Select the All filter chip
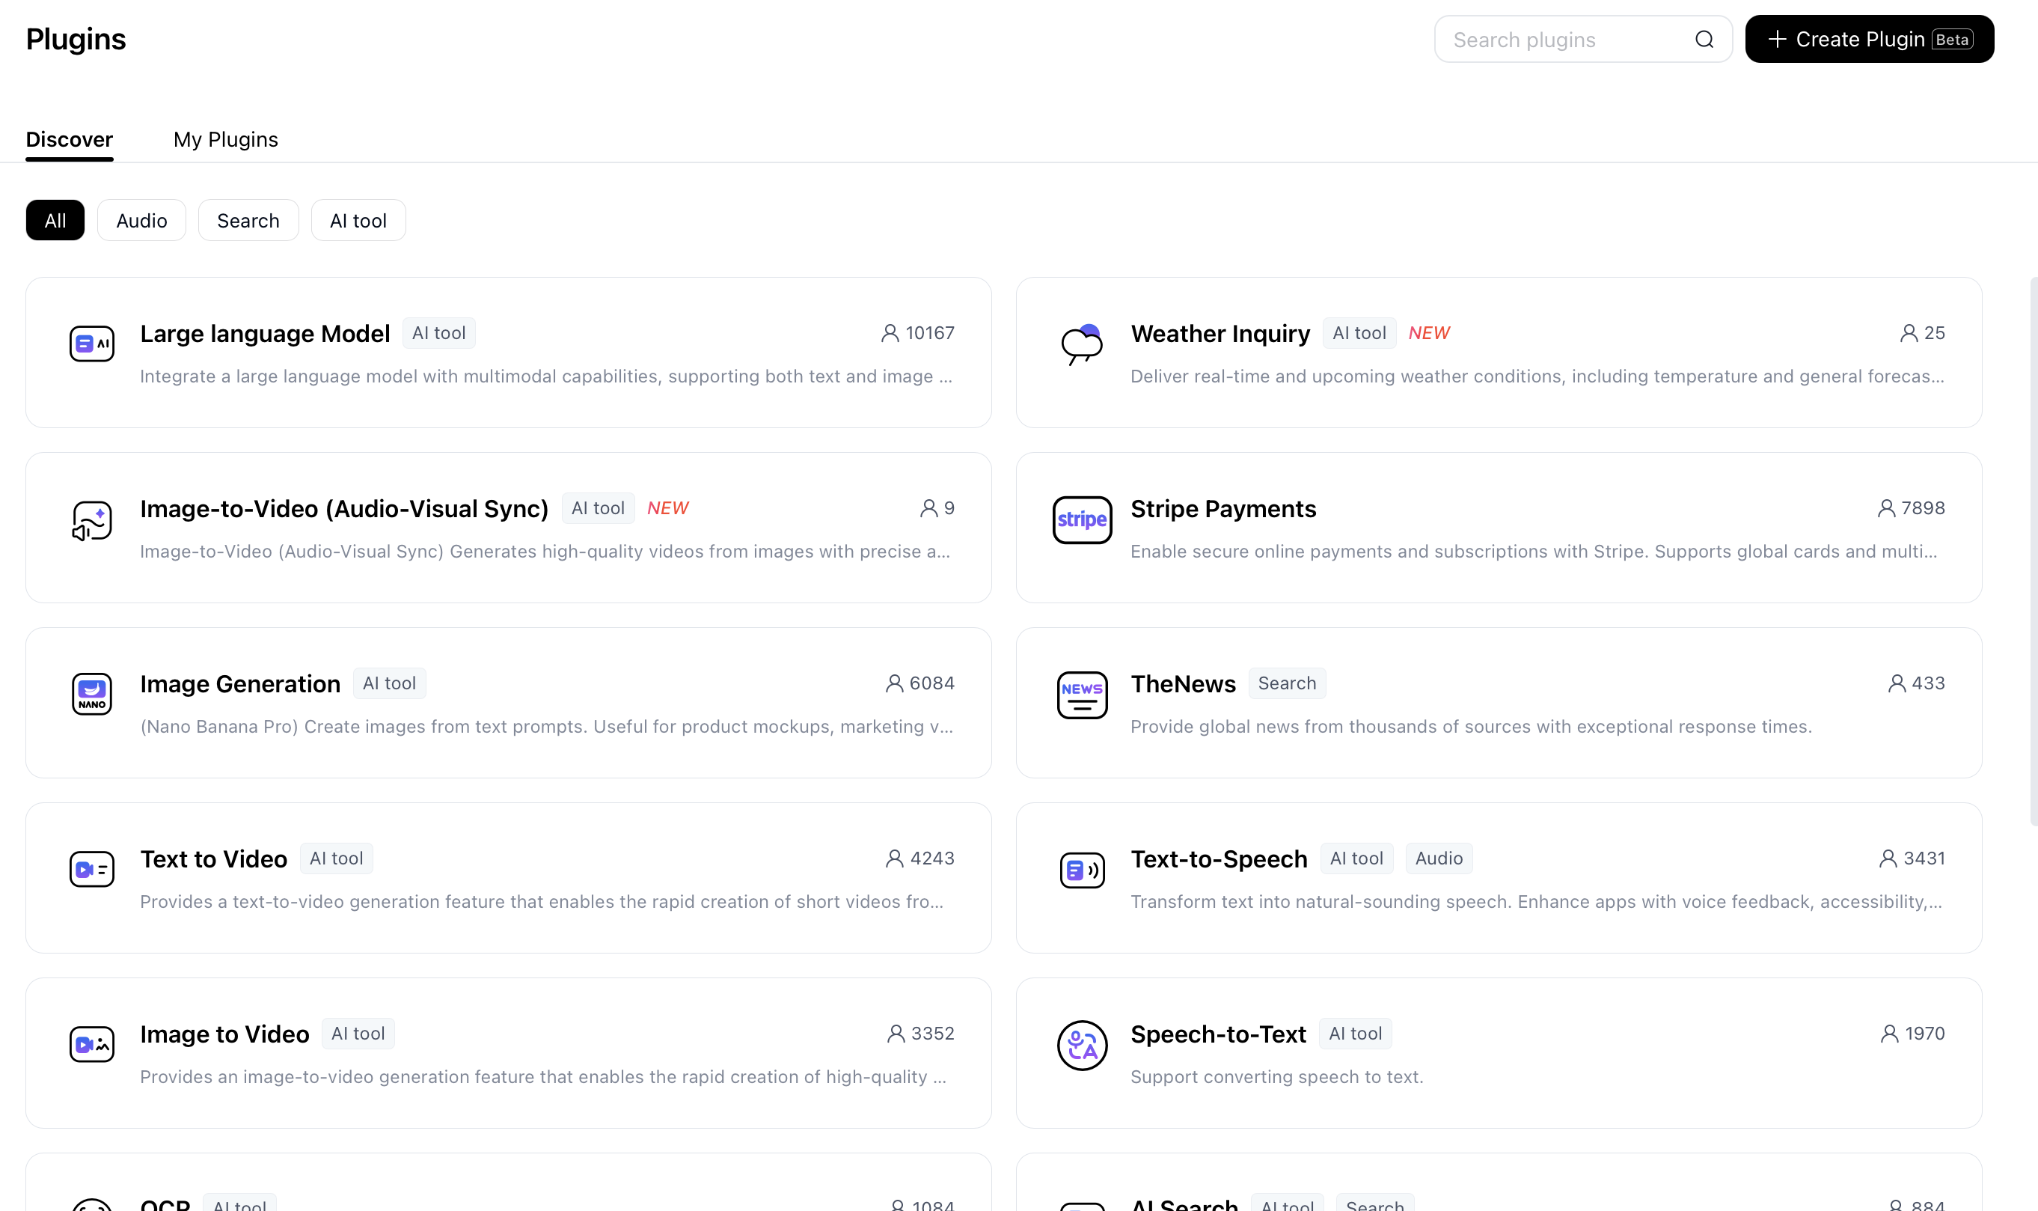 (x=55, y=219)
